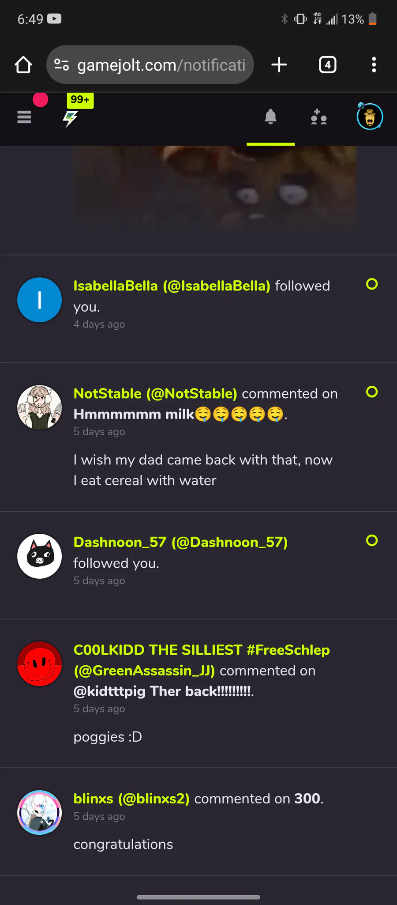Mark NotStable comment notification as read
Image resolution: width=397 pixels, height=905 pixels.
click(x=372, y=392)
